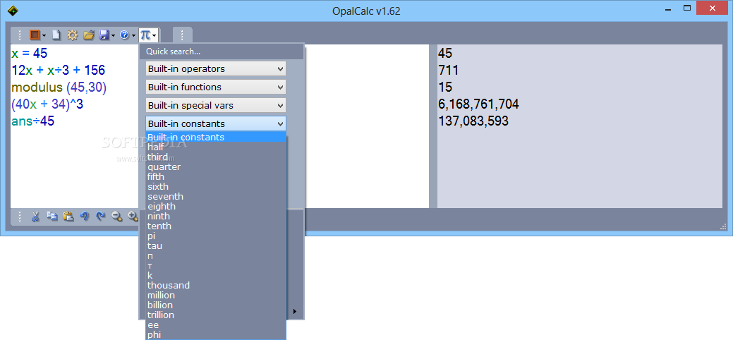Select 'seventh' in the constants list
Image resolution: width=733 pixels, height=340 pixels.
[x=216, y=196]
